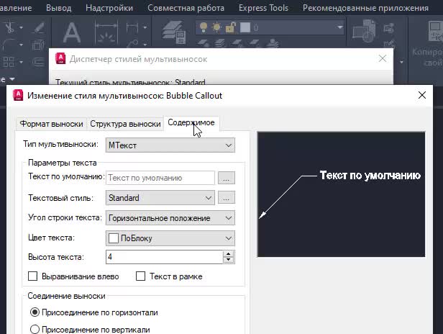443x334 pixels.
Task: Increase Высота текста with up arrow
Action: [228, 253]
